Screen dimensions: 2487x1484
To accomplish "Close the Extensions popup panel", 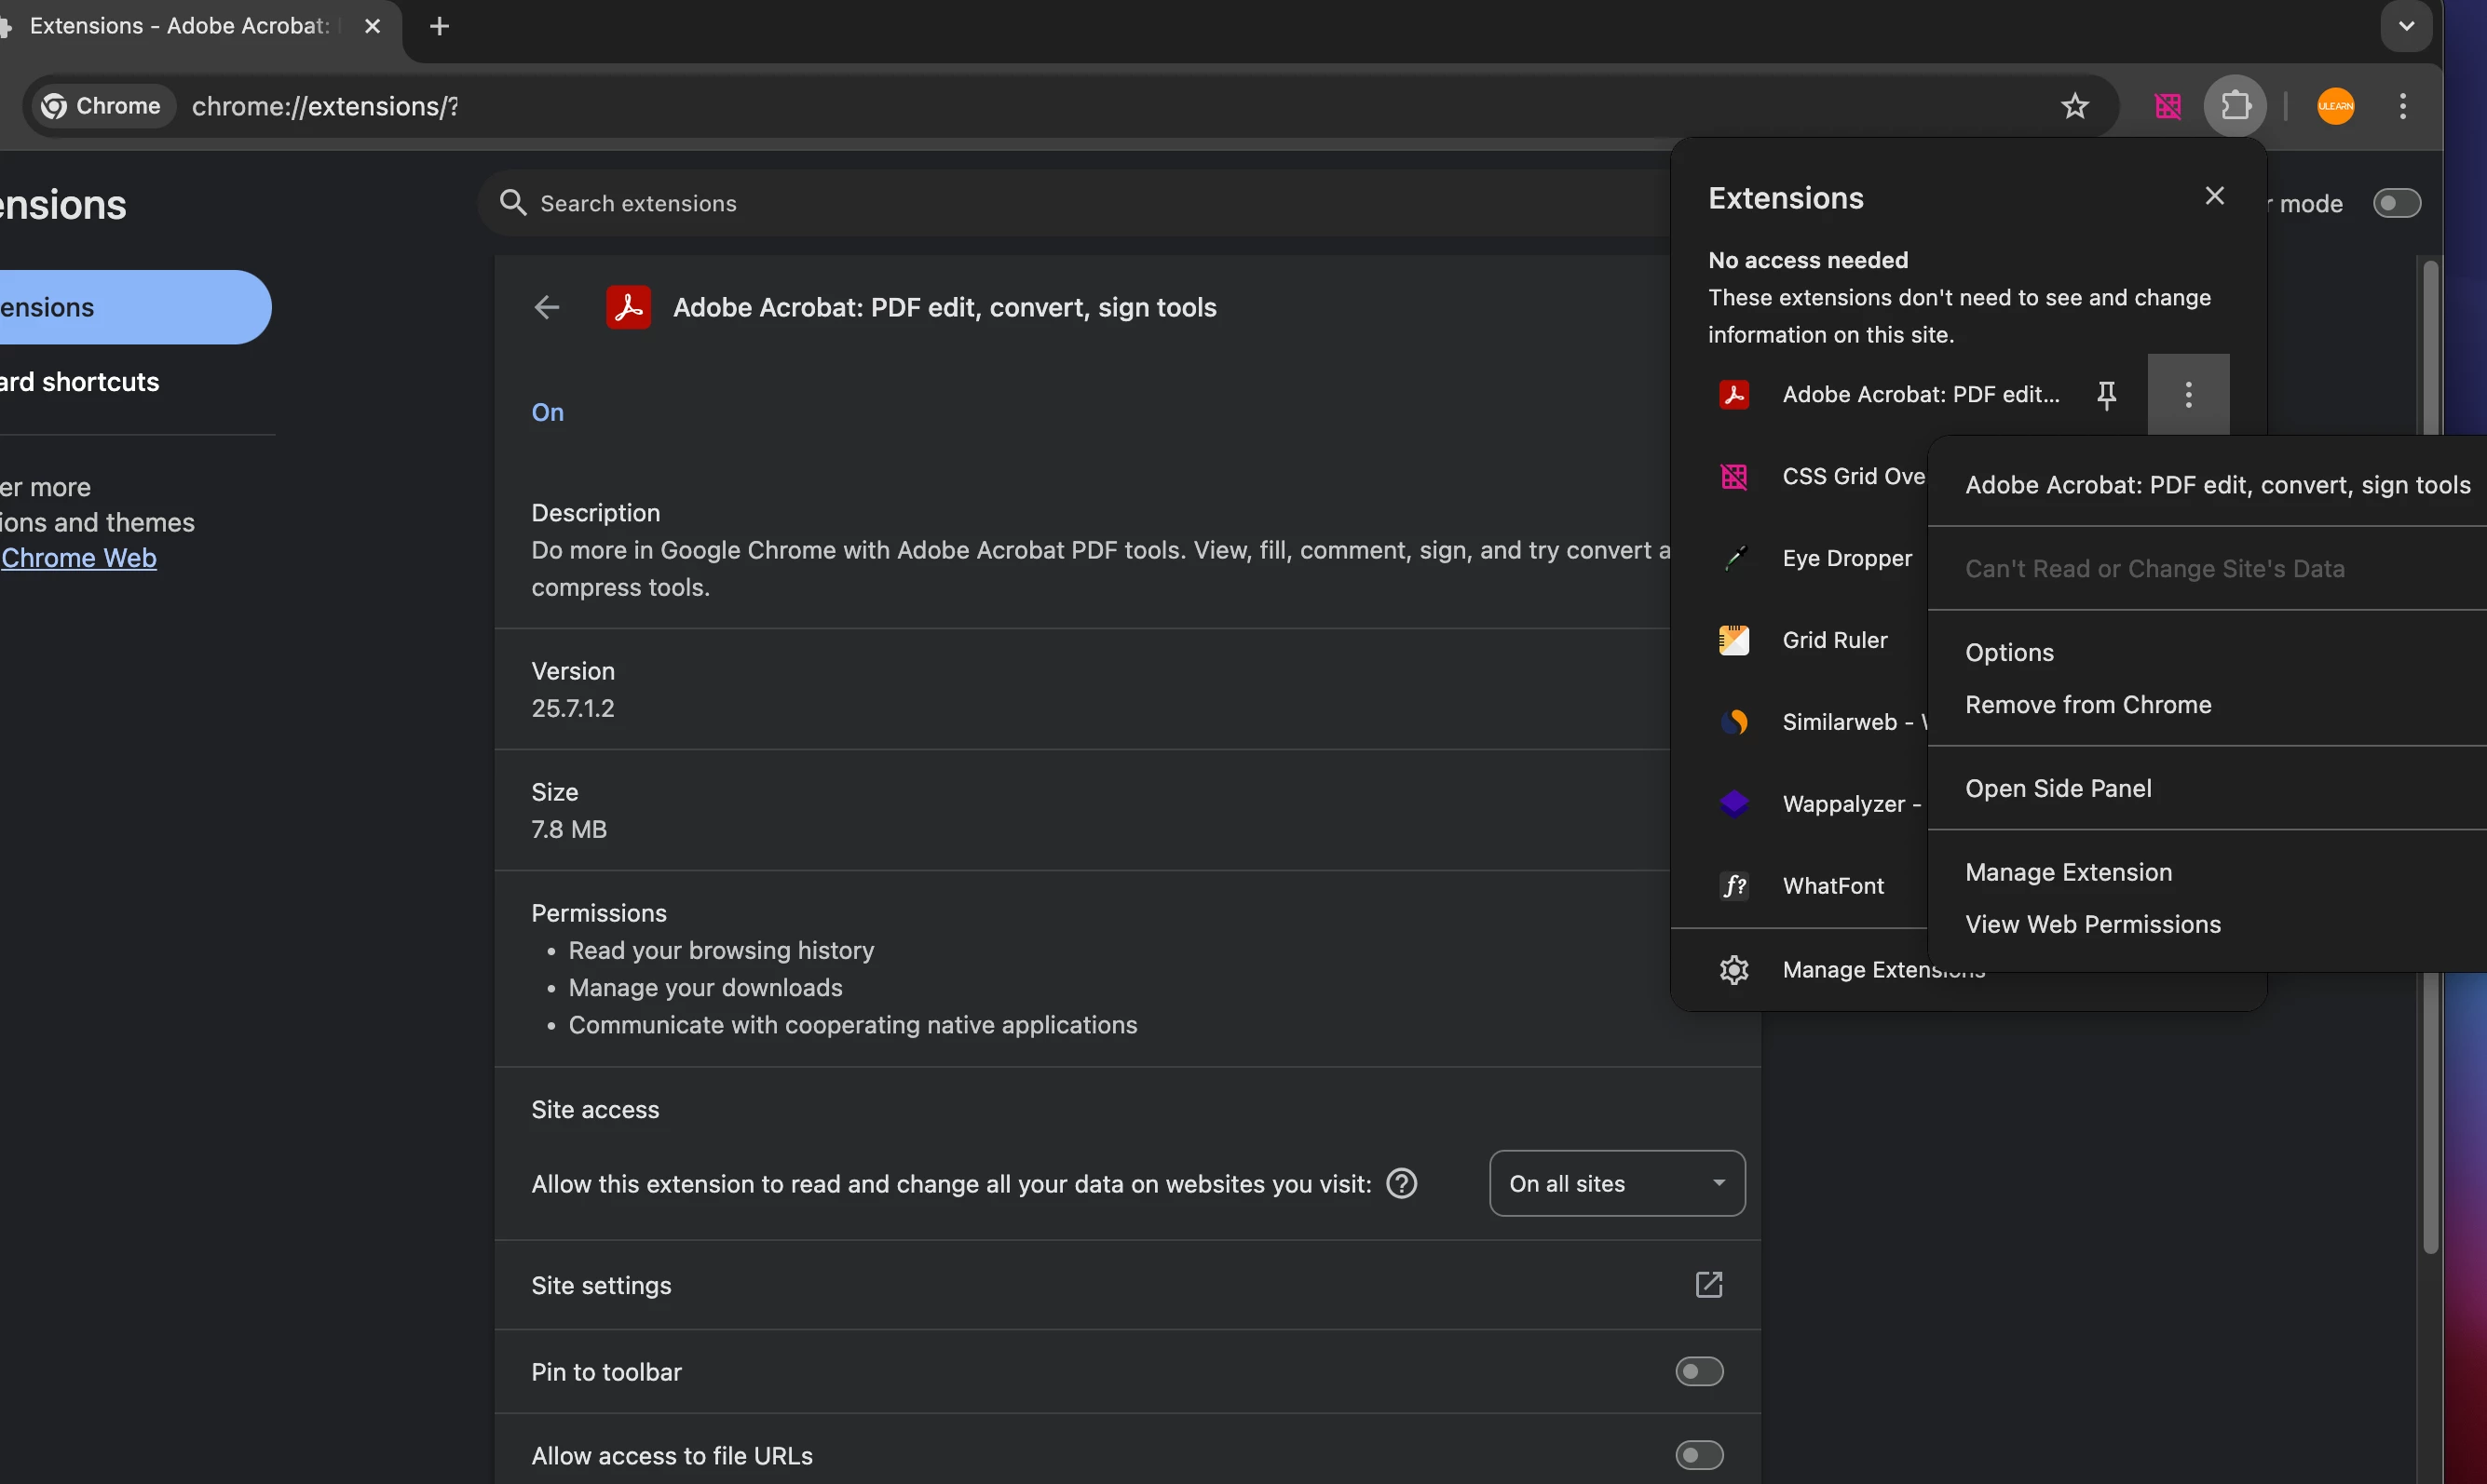I will coord(2214,196).
